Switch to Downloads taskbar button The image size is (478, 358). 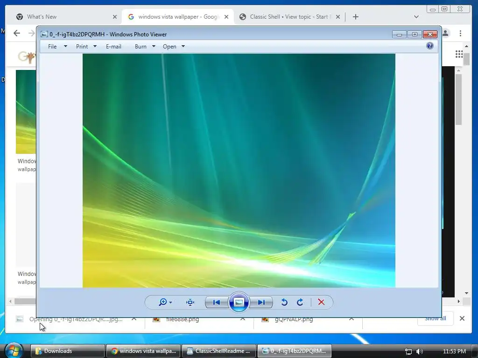(67, 351)
